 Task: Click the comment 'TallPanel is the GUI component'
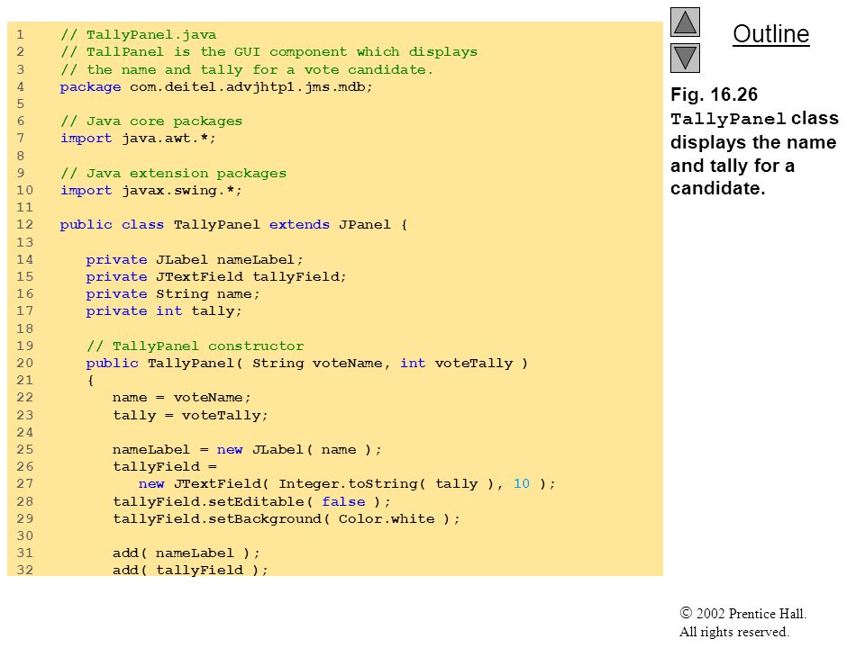[x=269, y=52]
